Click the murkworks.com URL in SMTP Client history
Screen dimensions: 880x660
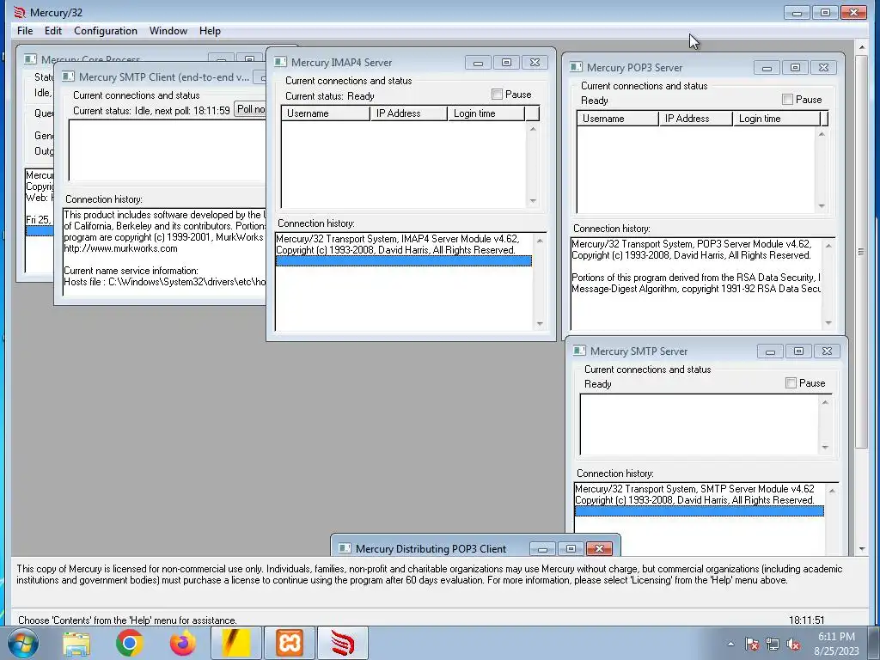tap(120, 248)
